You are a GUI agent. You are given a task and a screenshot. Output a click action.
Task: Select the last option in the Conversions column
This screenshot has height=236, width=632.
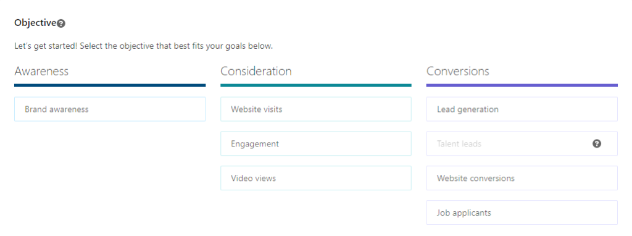[x=522, y=213]
